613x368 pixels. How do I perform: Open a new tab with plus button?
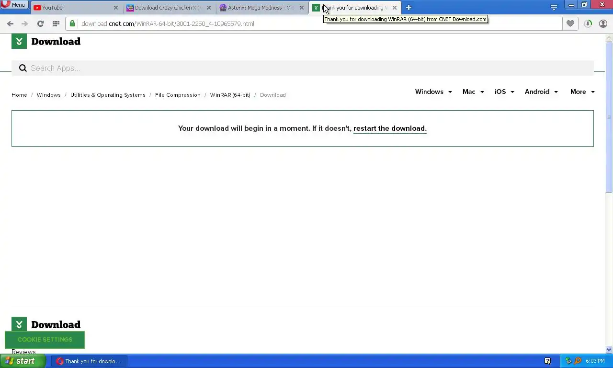pos(409,8)
